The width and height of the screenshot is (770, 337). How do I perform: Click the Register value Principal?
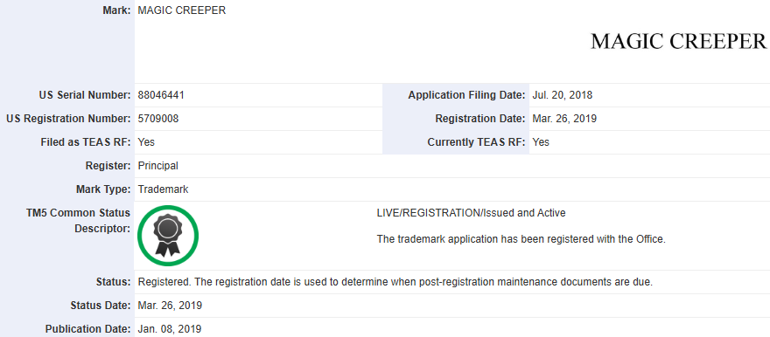pyautogui.click(x=158, y=166)
